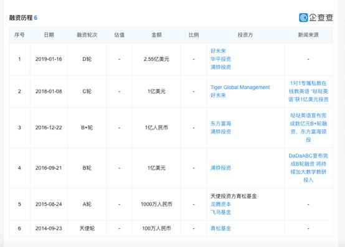Open DaDaABC宣布完成B轮融资 news link

(308, 168)
